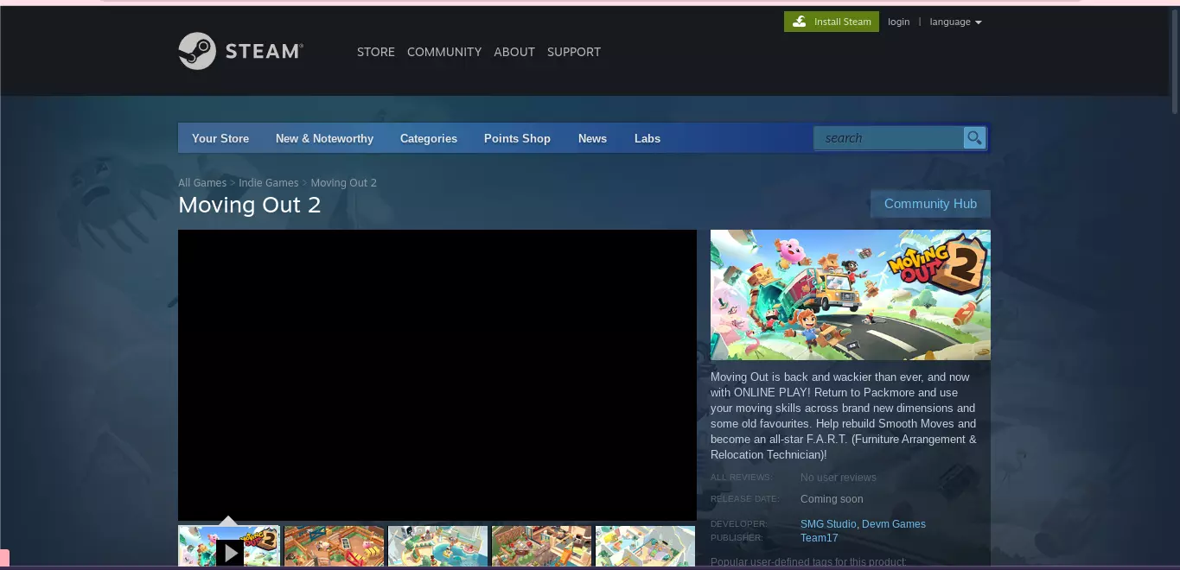Open Devm Games developer link
Screen dimensions: 1180x570
pos(894,524)
